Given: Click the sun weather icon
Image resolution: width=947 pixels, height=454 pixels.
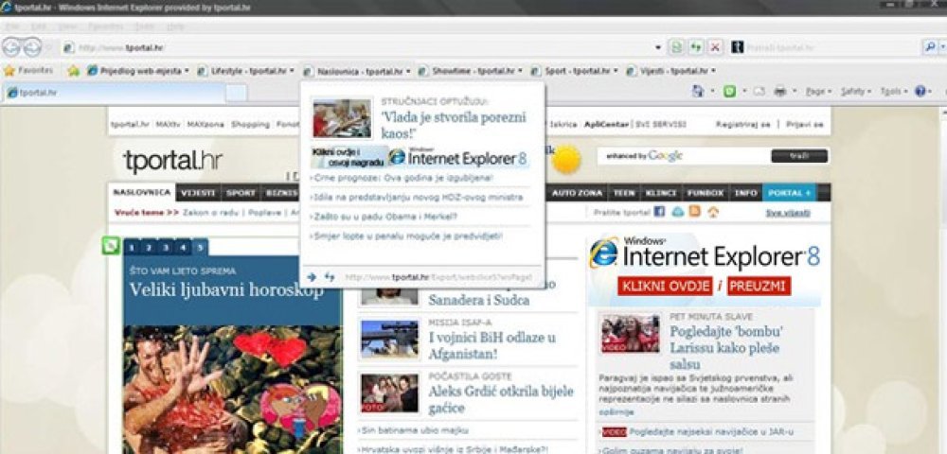Looking at the screenshot, I should [566, 160].
